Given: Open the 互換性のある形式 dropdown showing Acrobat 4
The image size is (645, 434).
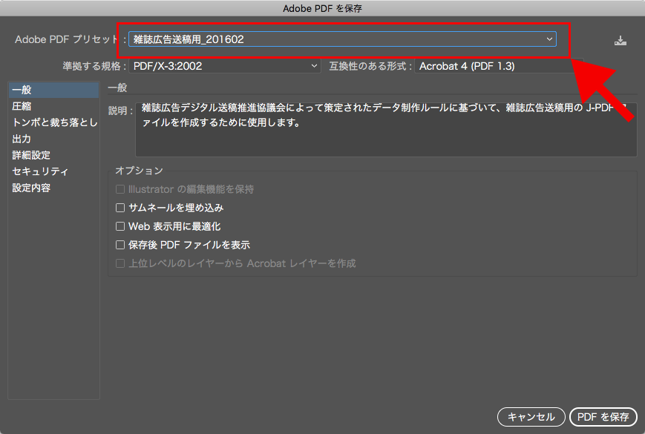Looking at the screenshot, I should click(x=499, y=66).
